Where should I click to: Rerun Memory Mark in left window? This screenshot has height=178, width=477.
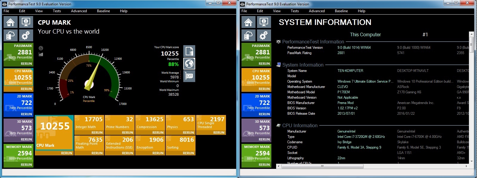tap(26, 165)
